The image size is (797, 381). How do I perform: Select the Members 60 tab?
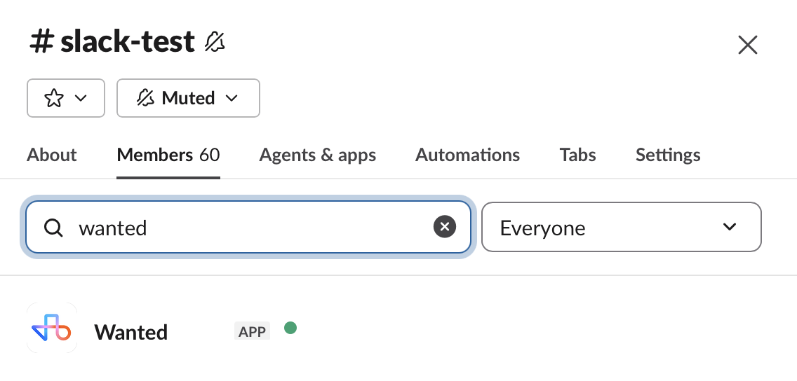pos(168,155)
